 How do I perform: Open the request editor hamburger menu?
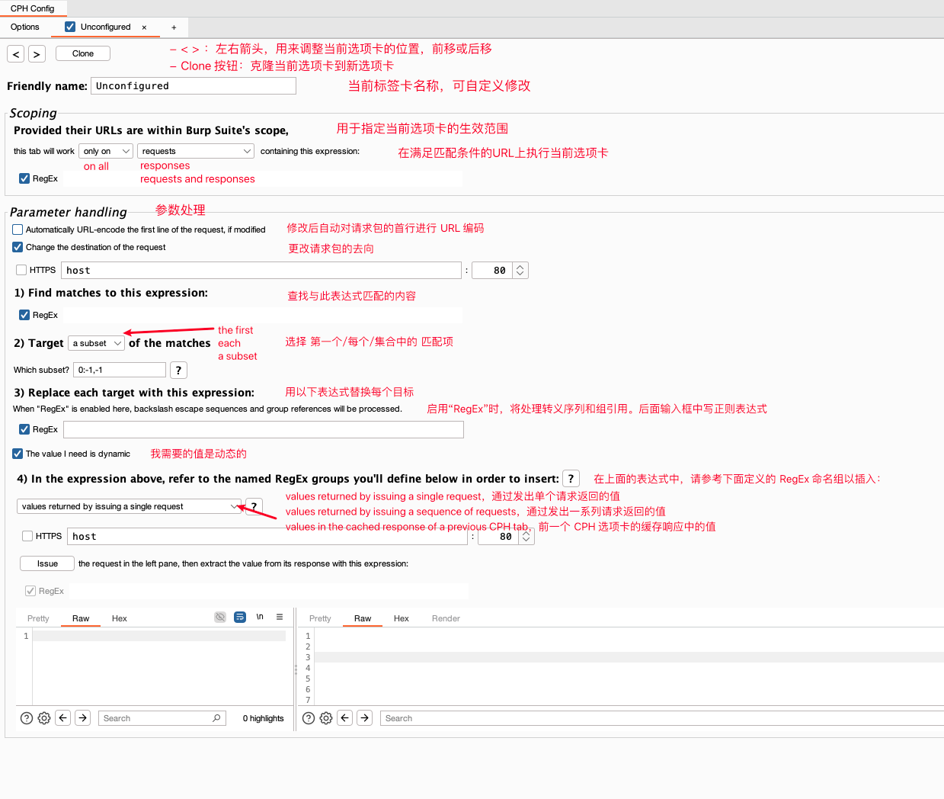point(280,617)
